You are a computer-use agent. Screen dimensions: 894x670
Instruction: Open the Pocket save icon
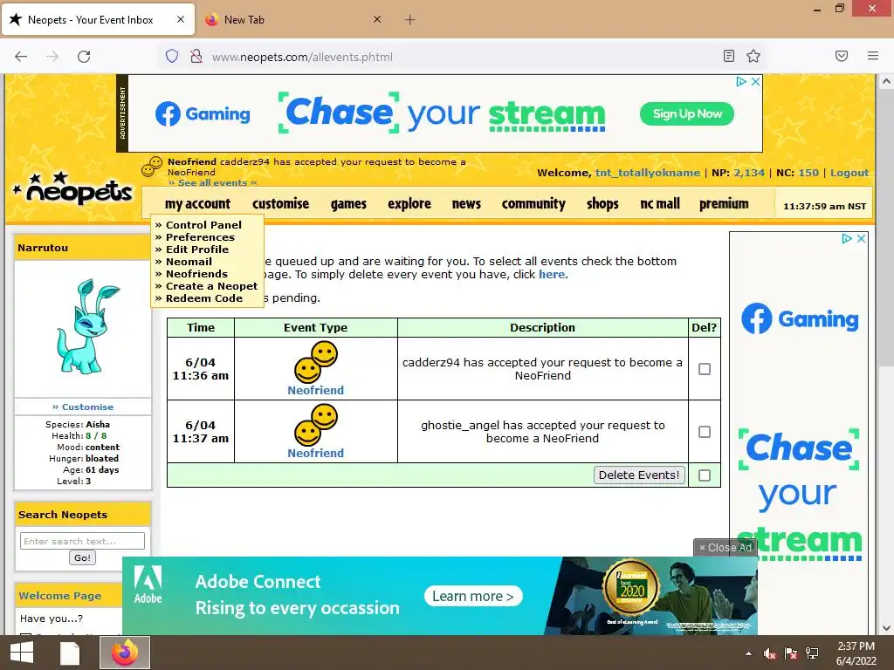[x=842, y=56]
